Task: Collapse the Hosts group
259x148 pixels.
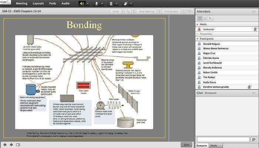Action: tap(198, 24)
